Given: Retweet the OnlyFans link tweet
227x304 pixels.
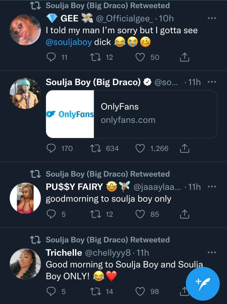Looking at the screenshot, I should (x=96, y=148).
